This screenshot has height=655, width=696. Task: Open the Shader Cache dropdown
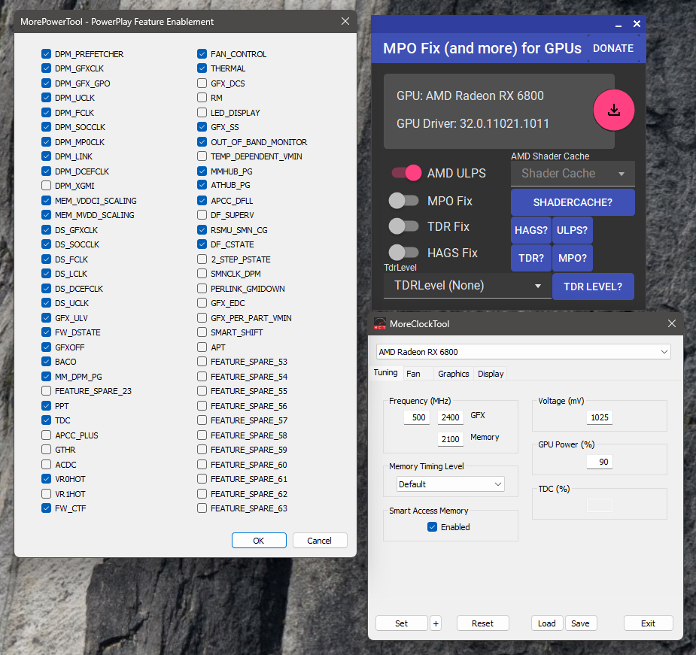[573, 174]
